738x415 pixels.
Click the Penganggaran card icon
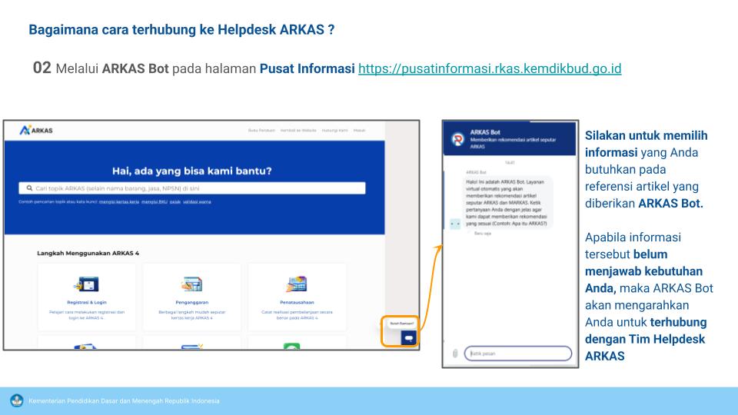(x=191, y=284)
